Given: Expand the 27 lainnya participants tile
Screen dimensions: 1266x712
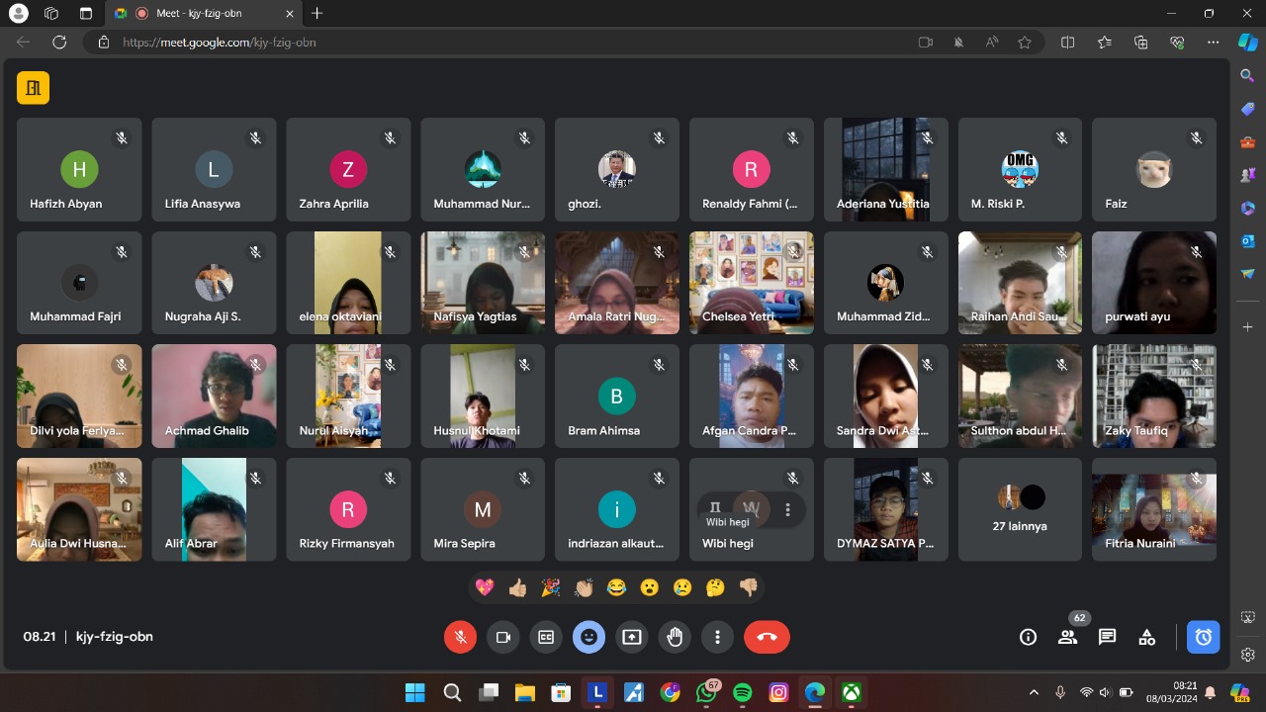Looking at the screenshot, I should (x=1019, y=509).
